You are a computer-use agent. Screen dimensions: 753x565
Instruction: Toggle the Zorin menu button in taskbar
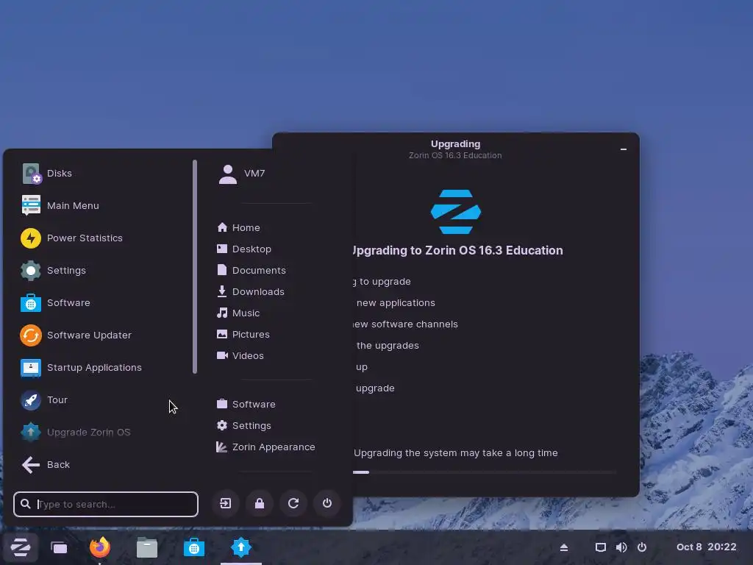coord(21,547)
